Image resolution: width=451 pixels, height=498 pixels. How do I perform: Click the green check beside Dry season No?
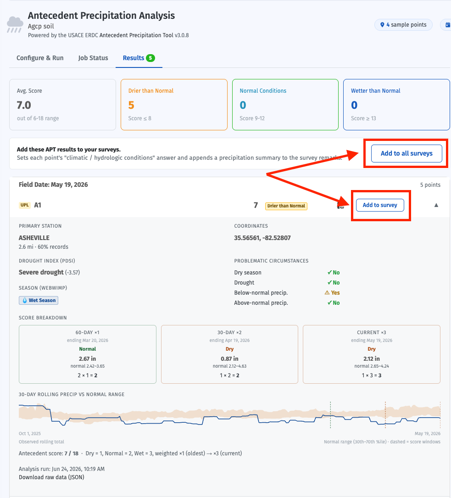[329, 273]
